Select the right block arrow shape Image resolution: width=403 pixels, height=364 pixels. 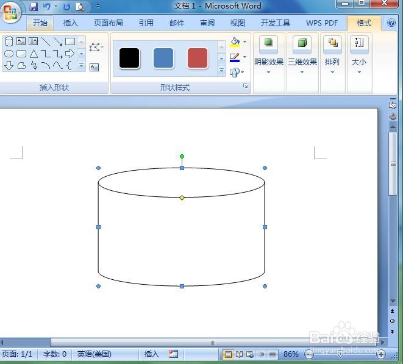click(x=70, y=54)
